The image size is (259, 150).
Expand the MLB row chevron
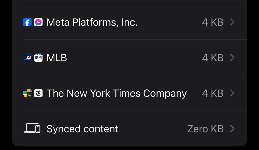[x=232, y=58]
